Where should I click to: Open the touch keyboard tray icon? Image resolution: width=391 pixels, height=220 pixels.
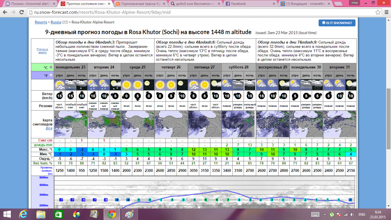[x=315, y=214]
